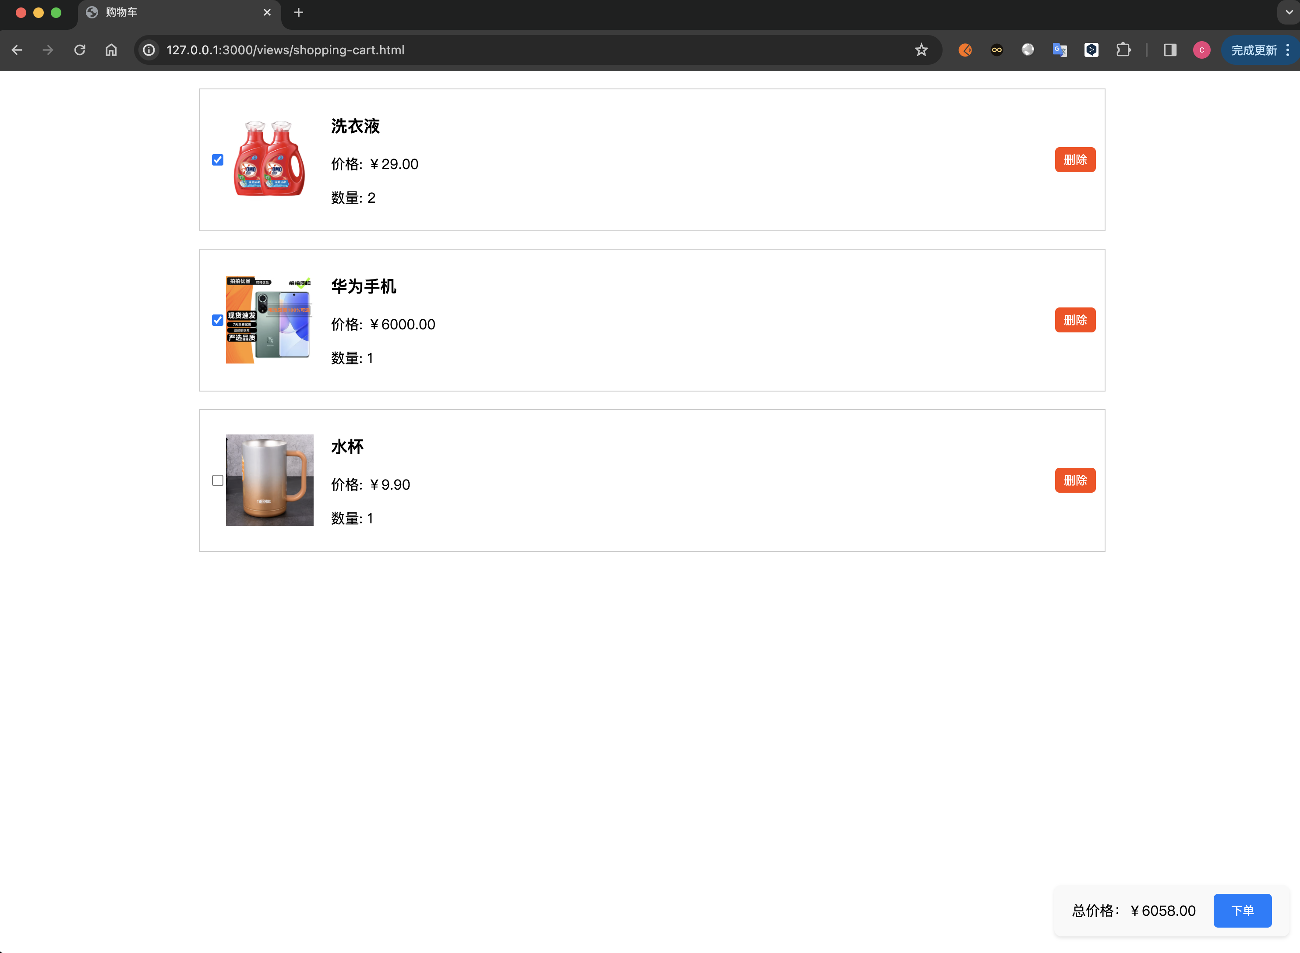Bookmark this page with star icon

921,50
